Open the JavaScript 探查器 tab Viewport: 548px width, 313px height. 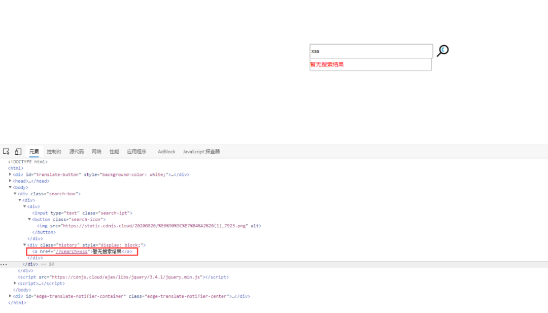[x=201, y=152]
